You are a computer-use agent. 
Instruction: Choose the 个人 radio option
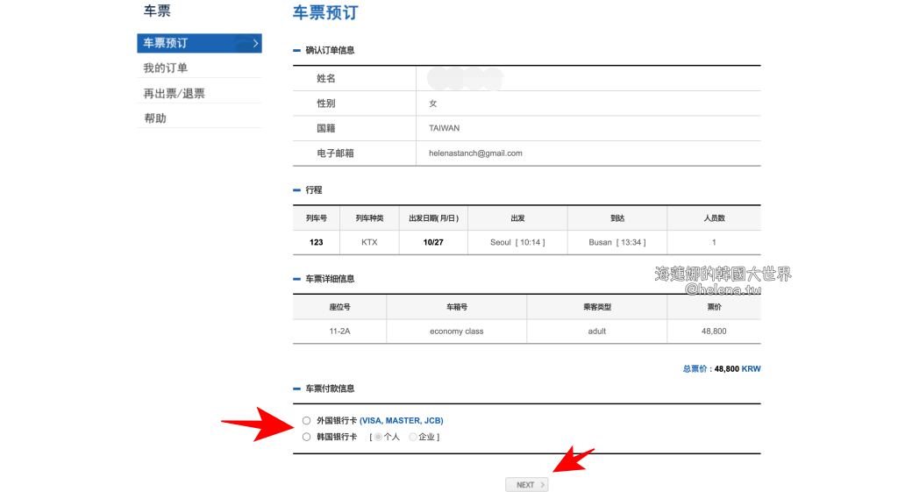378,437
